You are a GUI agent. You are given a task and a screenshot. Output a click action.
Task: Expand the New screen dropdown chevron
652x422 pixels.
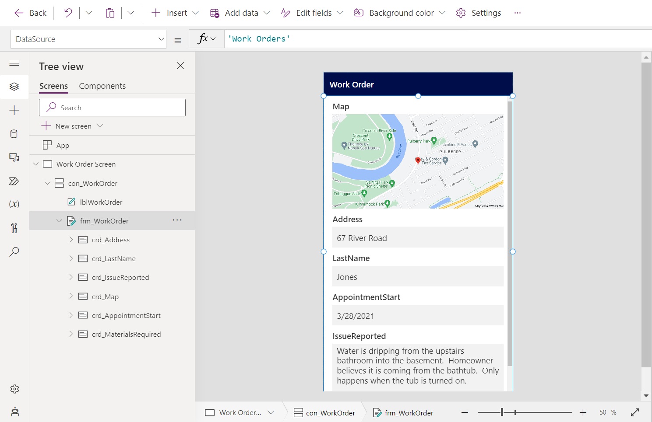pos(100,126)
